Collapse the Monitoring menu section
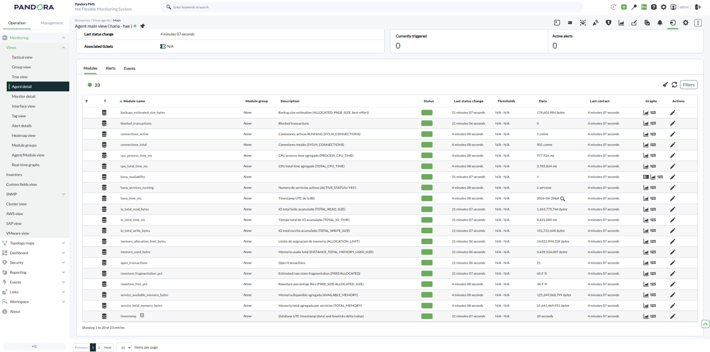Viewport: 710px width, 352px height. coord(63,38)
